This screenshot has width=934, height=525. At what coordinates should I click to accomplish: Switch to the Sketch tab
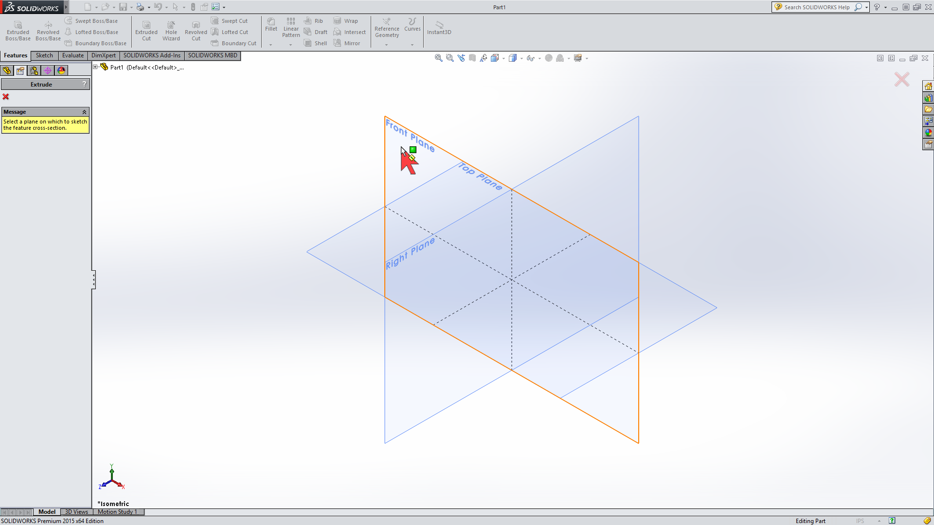coord(44,55)
